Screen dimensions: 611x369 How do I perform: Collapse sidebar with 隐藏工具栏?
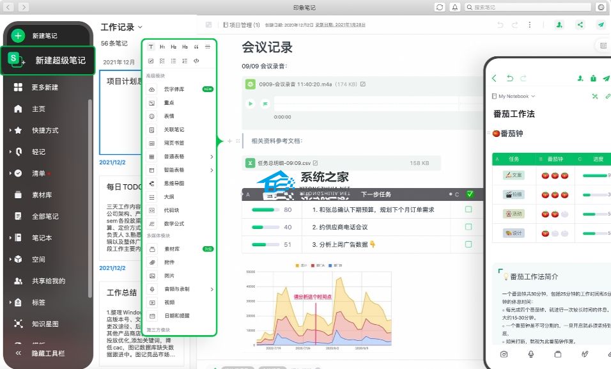click(48, 354)
